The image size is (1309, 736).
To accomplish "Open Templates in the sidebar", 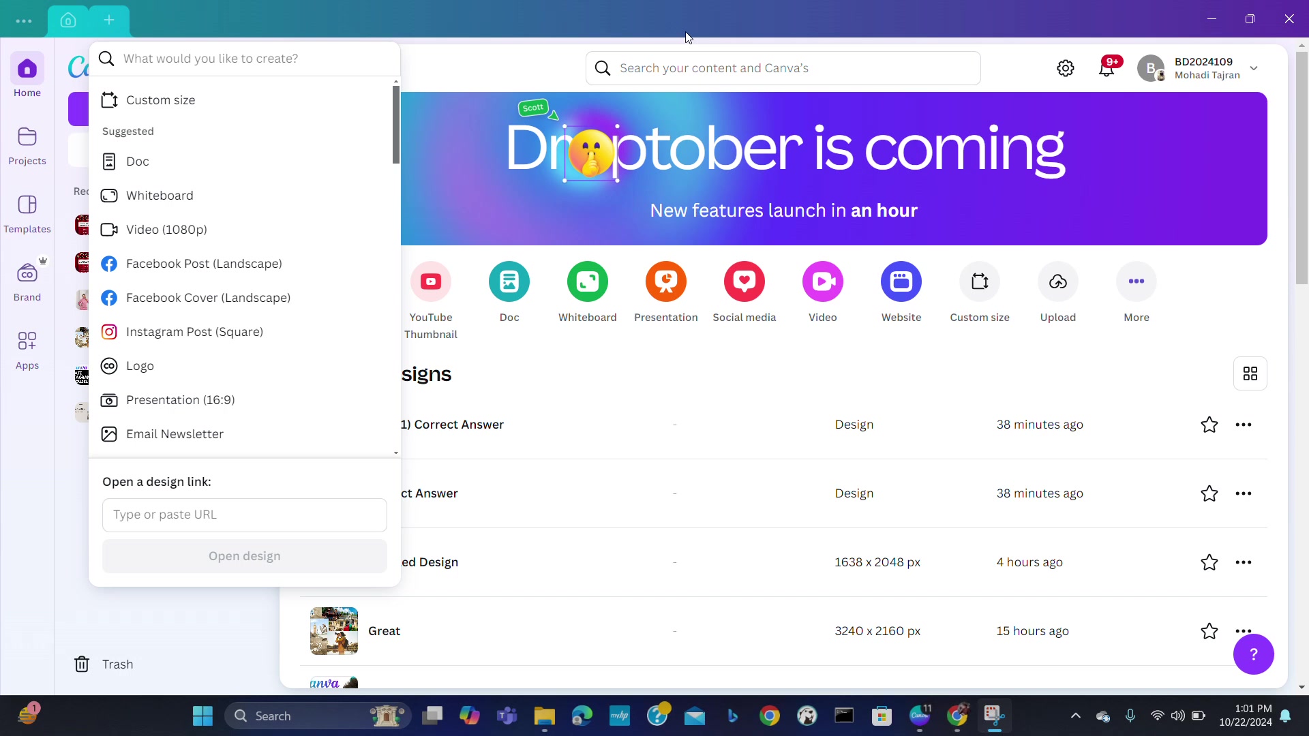I will [27, 213].
